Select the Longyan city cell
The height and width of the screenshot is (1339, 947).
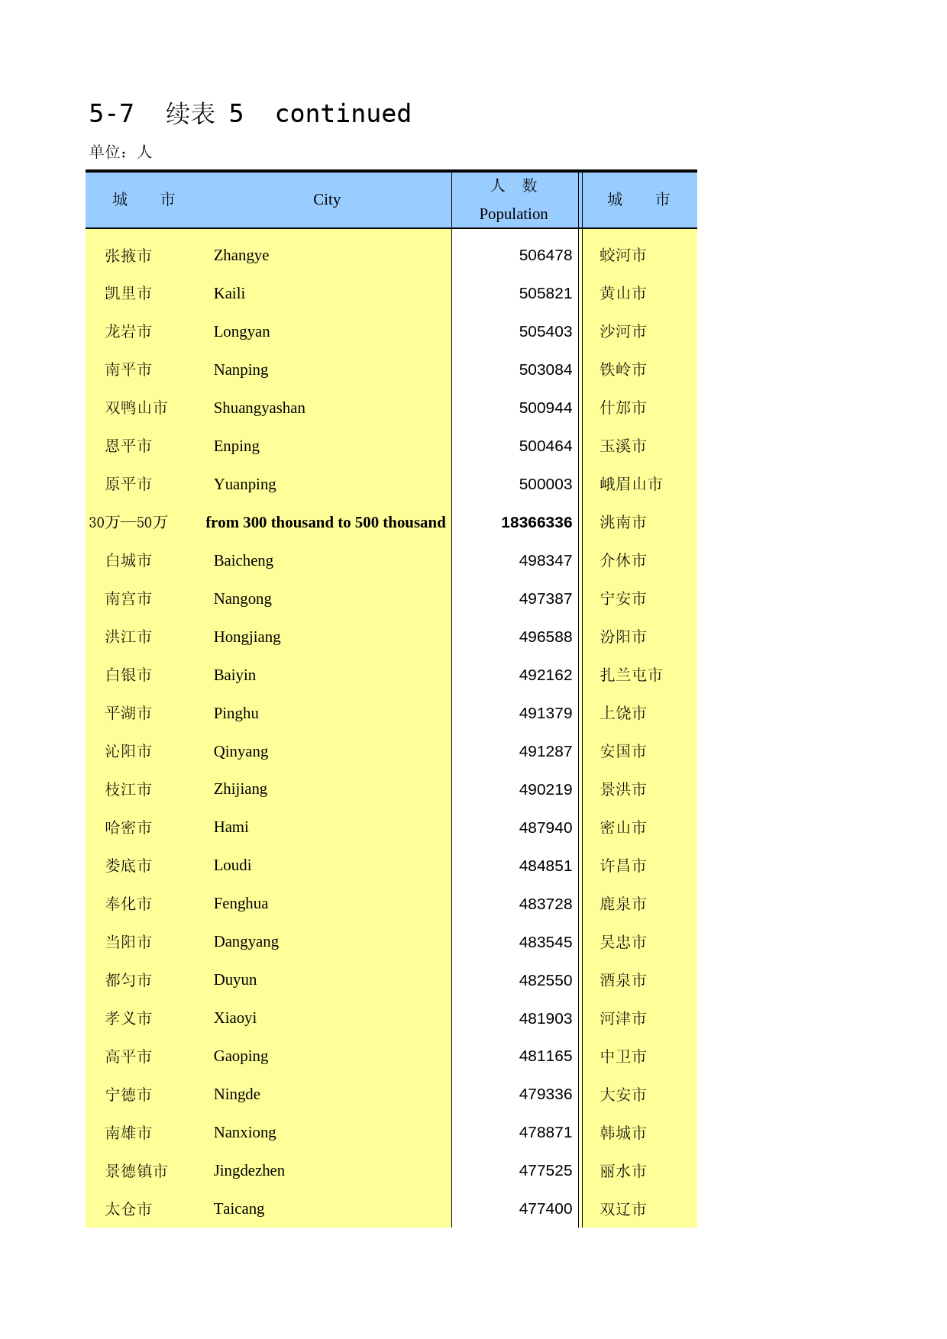coord(241,331)
